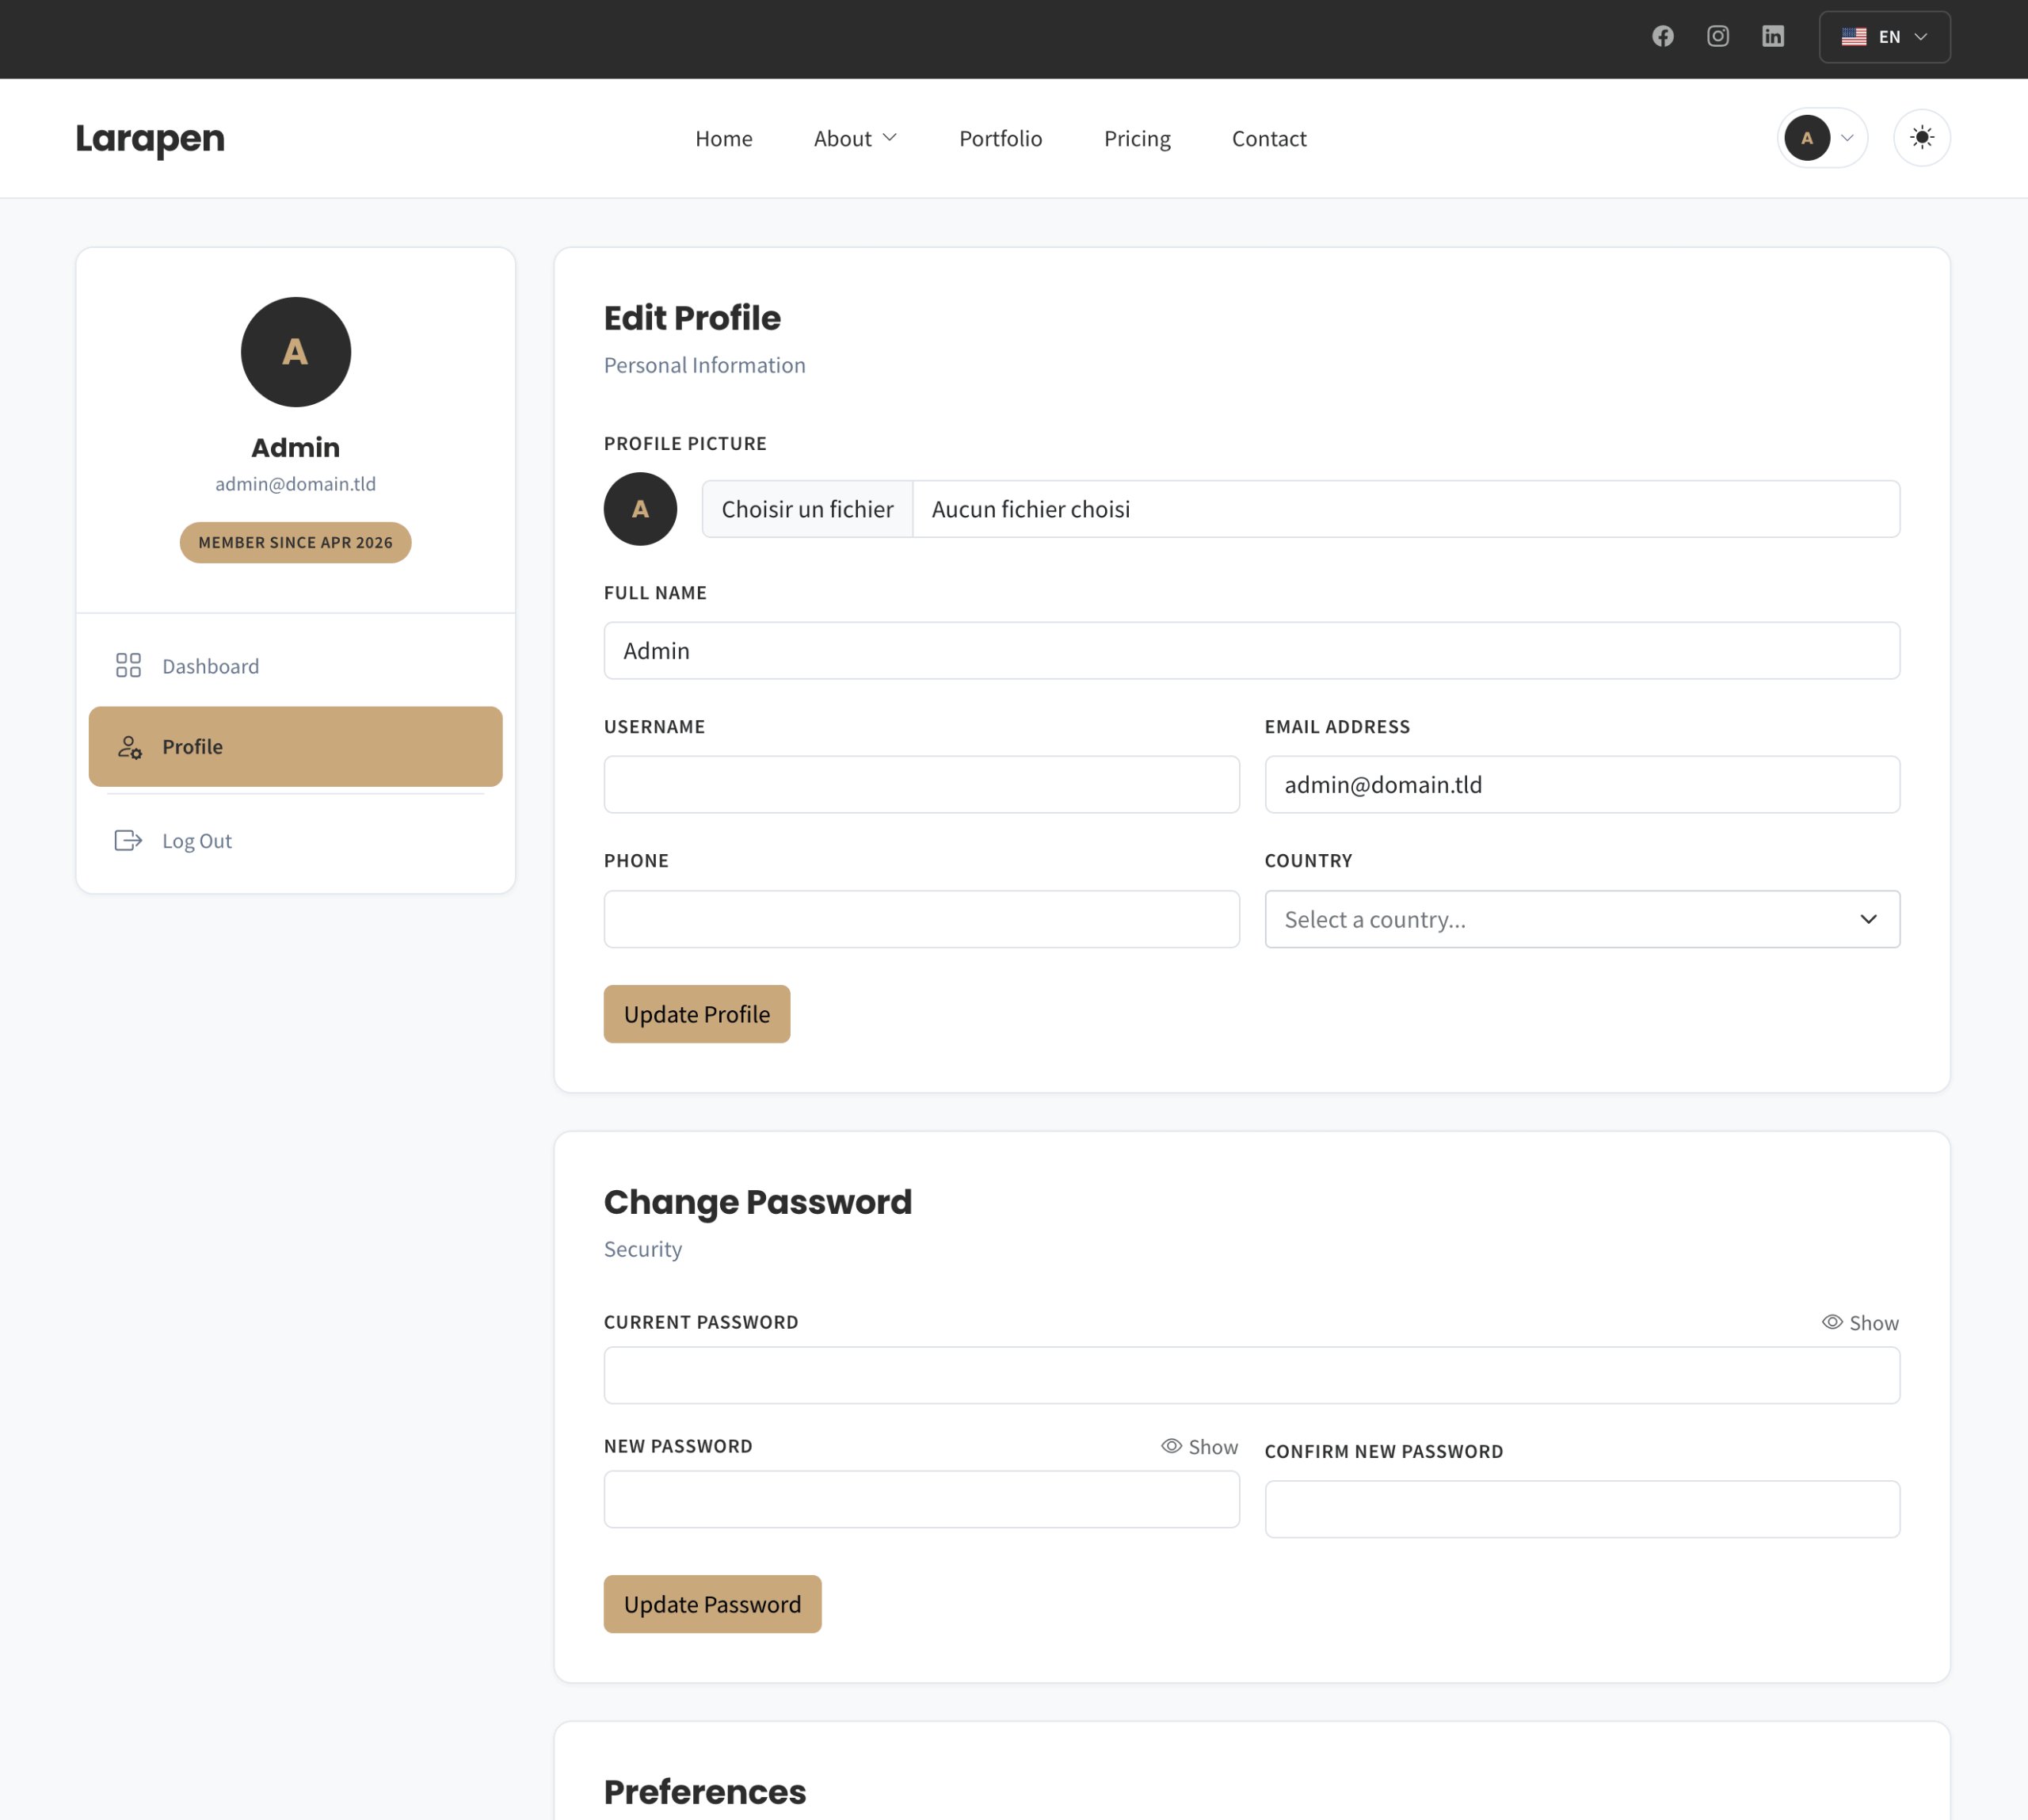Viewport: 2028px width, 1820px height.
Task: Go to the Portfolio page
Action: [1000, 138]
